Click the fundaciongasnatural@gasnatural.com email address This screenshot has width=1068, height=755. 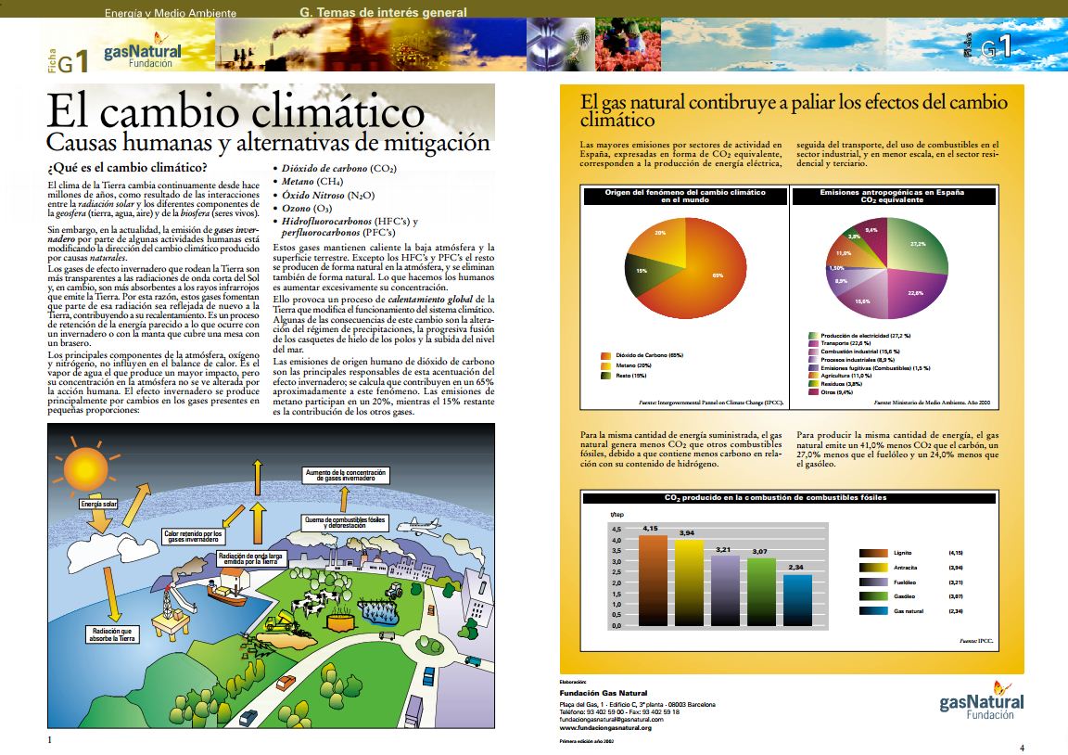pyautogui.click(x=611, y=720)
